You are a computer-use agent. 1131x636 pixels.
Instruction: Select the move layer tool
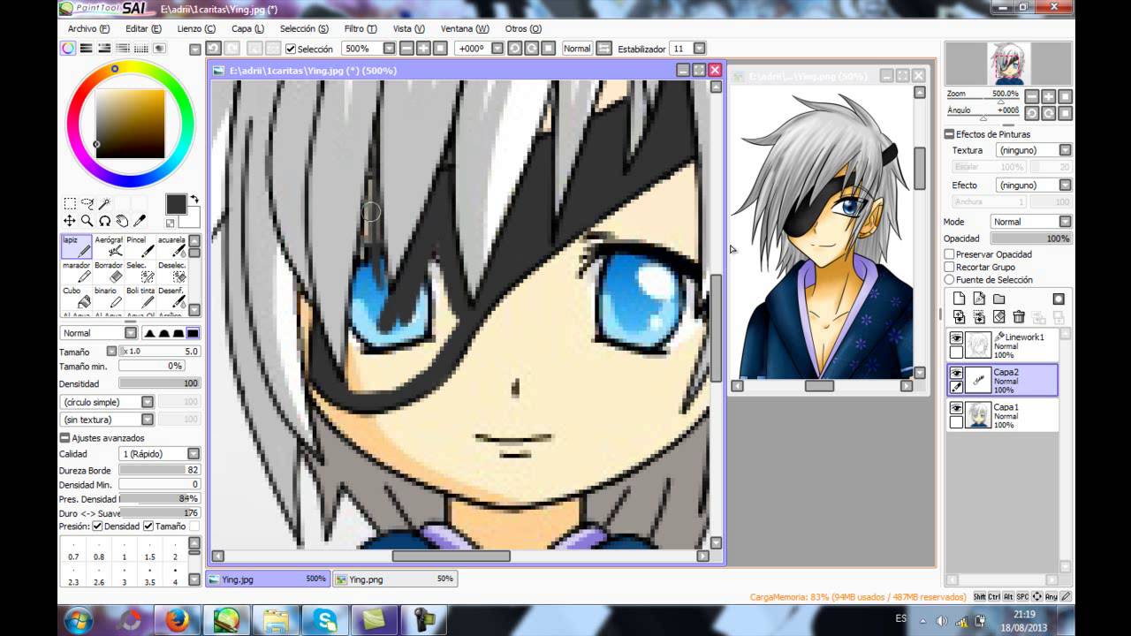tap(69, 221)
